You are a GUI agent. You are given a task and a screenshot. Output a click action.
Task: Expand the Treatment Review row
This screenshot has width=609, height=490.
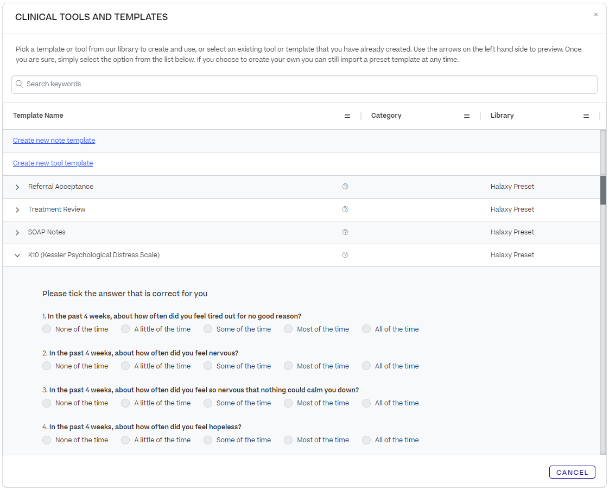[17, 209]
